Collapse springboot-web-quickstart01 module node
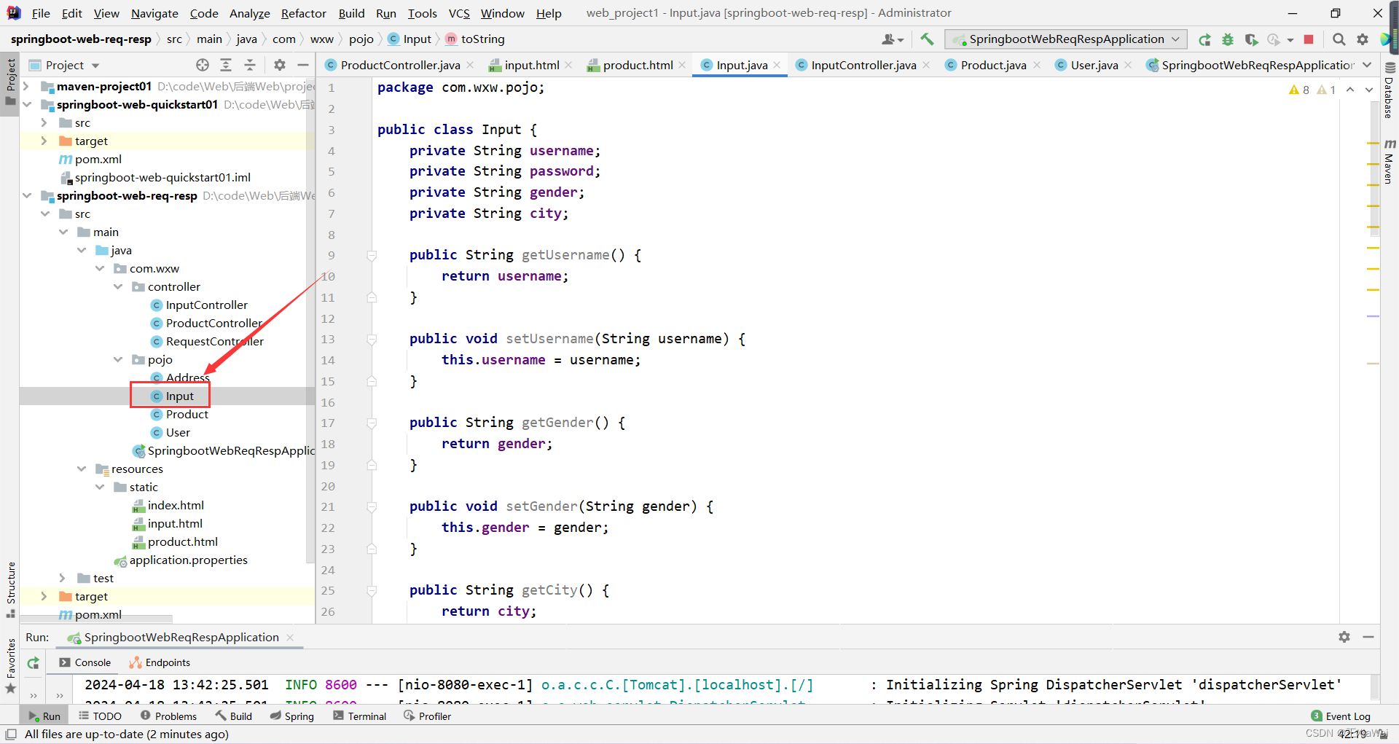The width and height of the screenshot is (1399, 744). coord(27,105)
